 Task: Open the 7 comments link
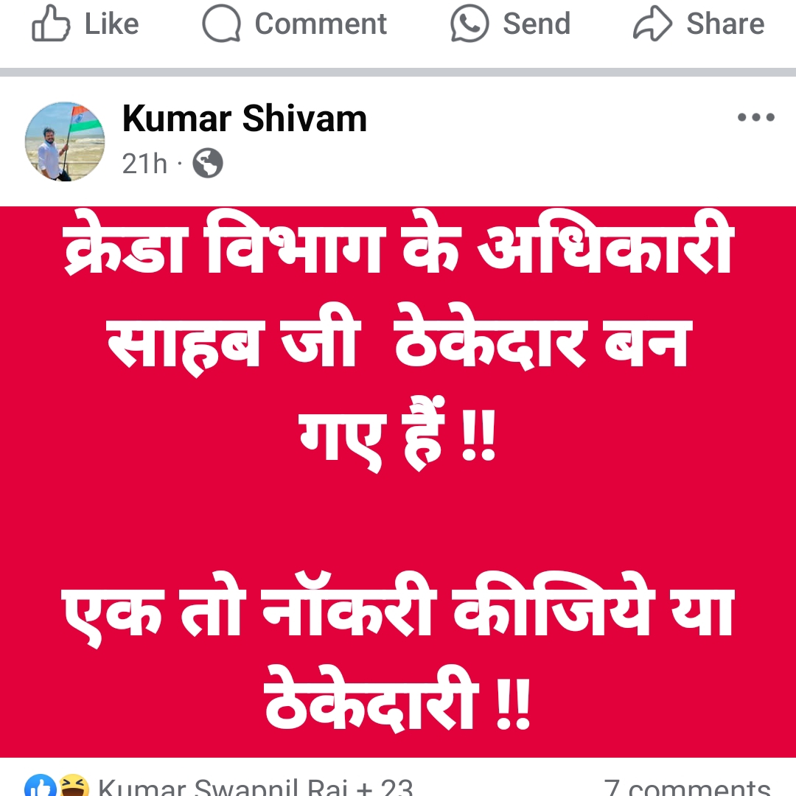coord(687,787)
